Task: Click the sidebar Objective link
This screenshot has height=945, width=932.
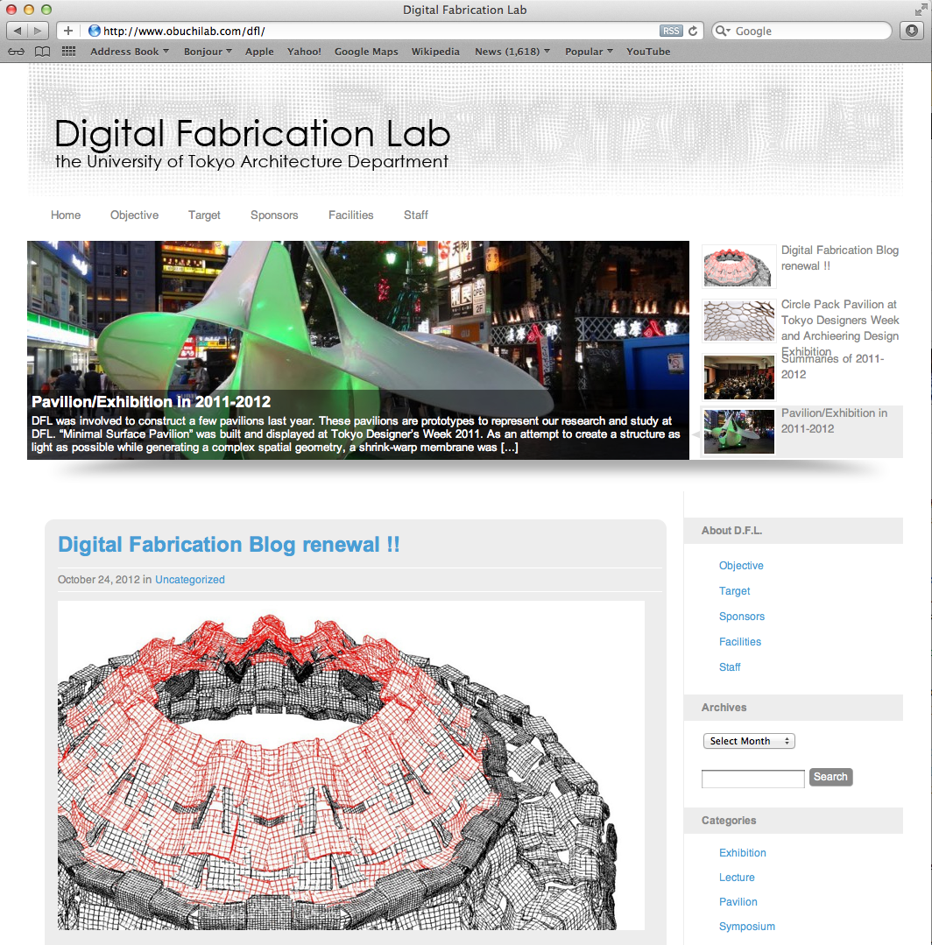Action: tap(741, 565)
